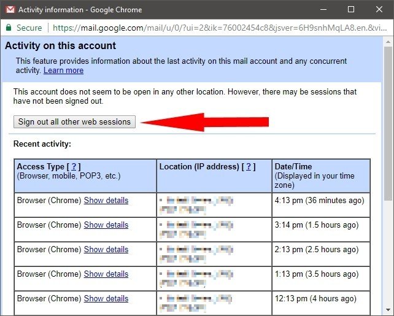
Task: Show details for the 12:13 pm session
Action: pos(106,298)
